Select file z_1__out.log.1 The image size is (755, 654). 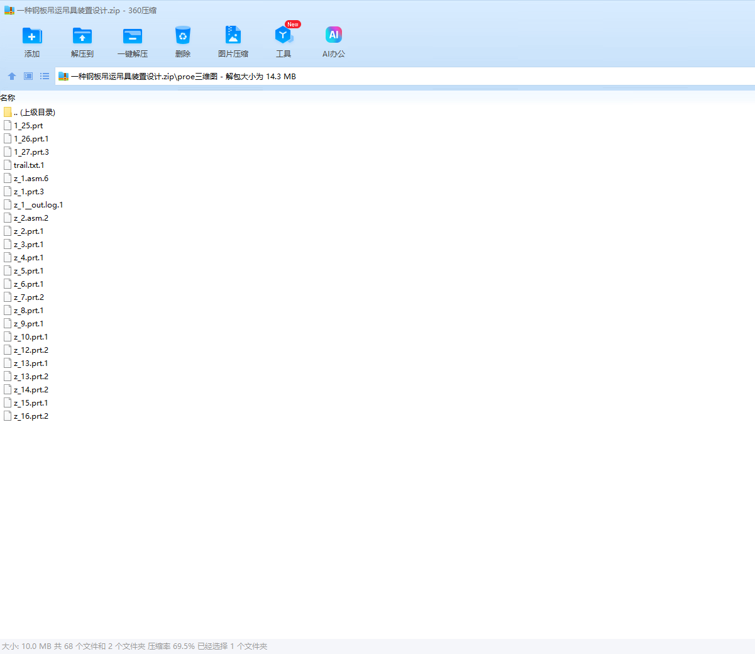click(x=33, y=204)
